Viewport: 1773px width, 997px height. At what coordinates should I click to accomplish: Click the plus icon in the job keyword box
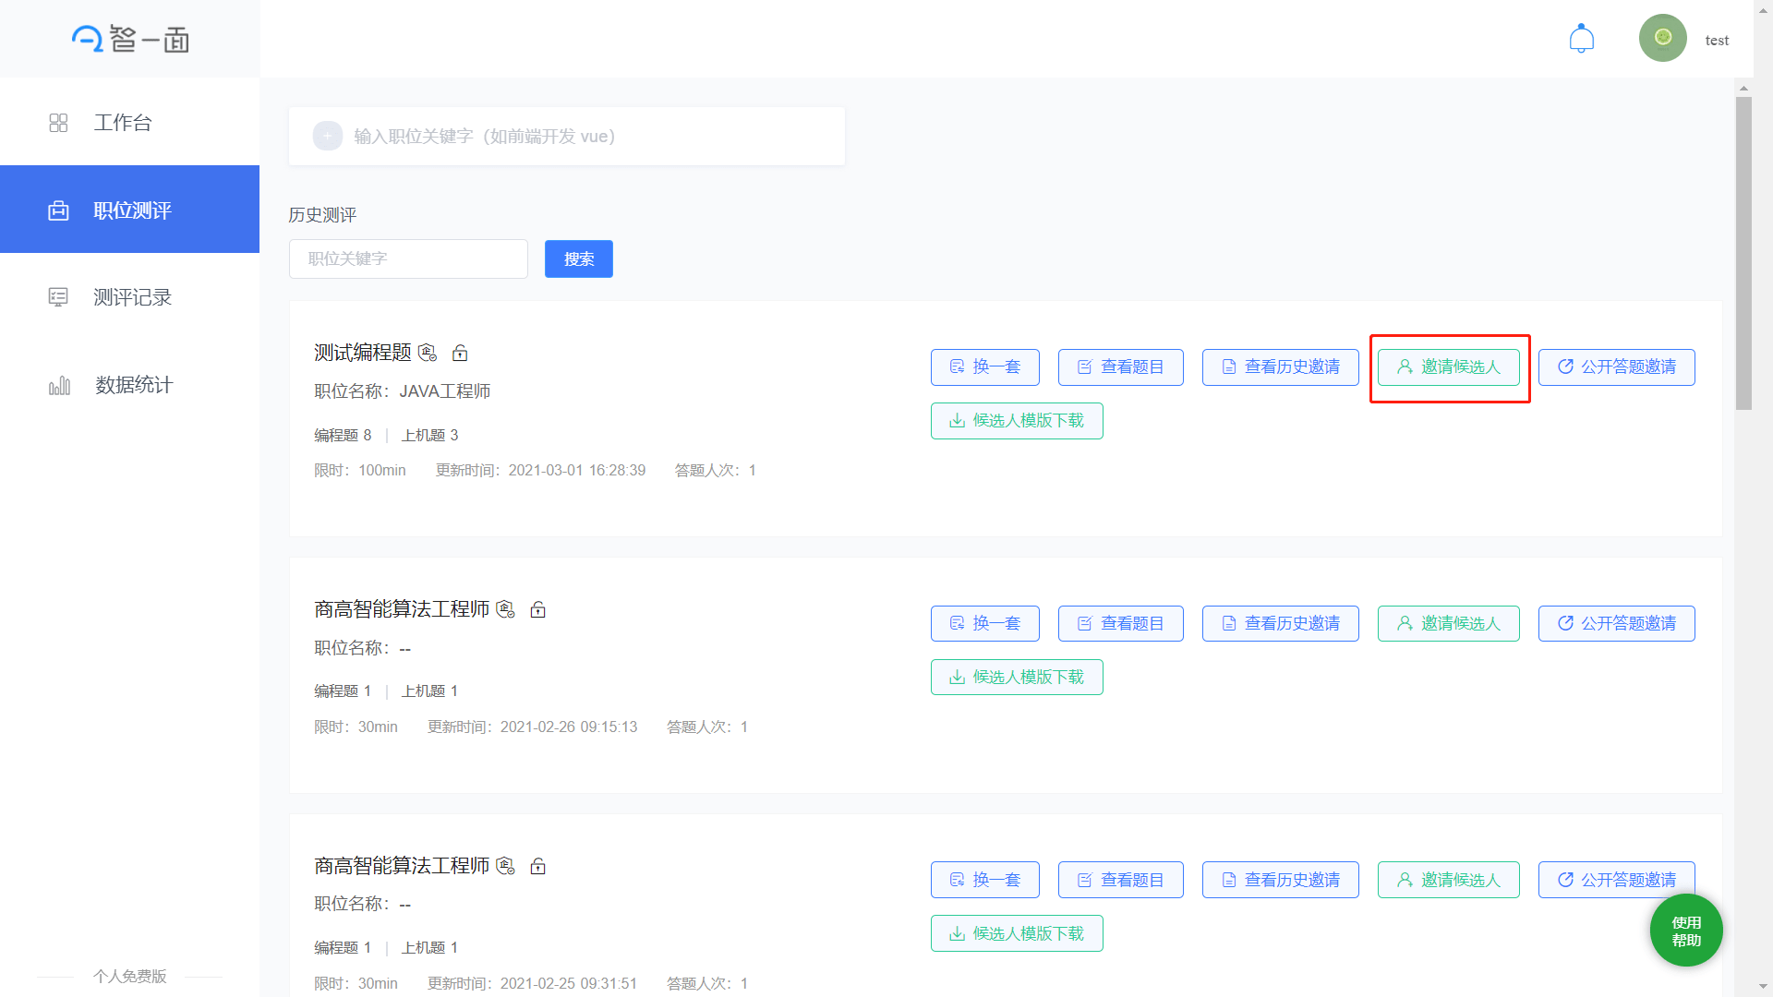[x=327, y=136]
